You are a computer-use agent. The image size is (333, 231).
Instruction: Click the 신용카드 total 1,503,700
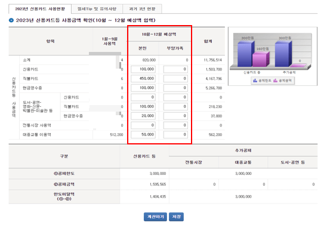click(x=214, y=69)
